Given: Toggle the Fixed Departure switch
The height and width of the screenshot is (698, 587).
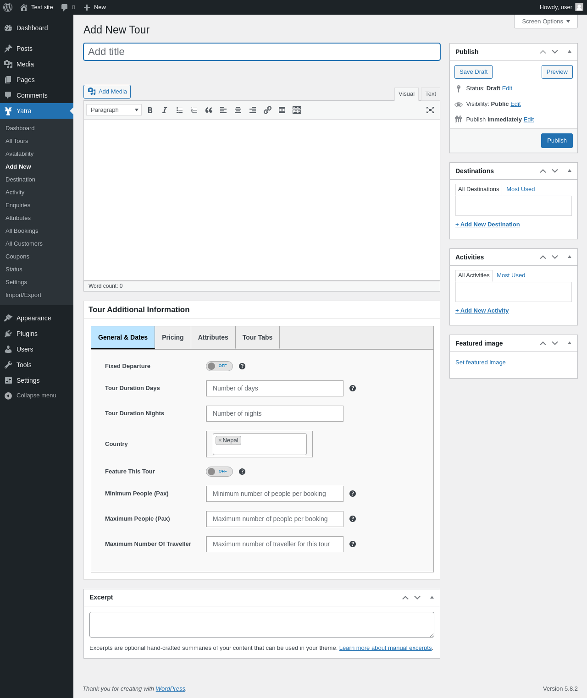Looking at the screenshot, I should (x=219, y=366).
